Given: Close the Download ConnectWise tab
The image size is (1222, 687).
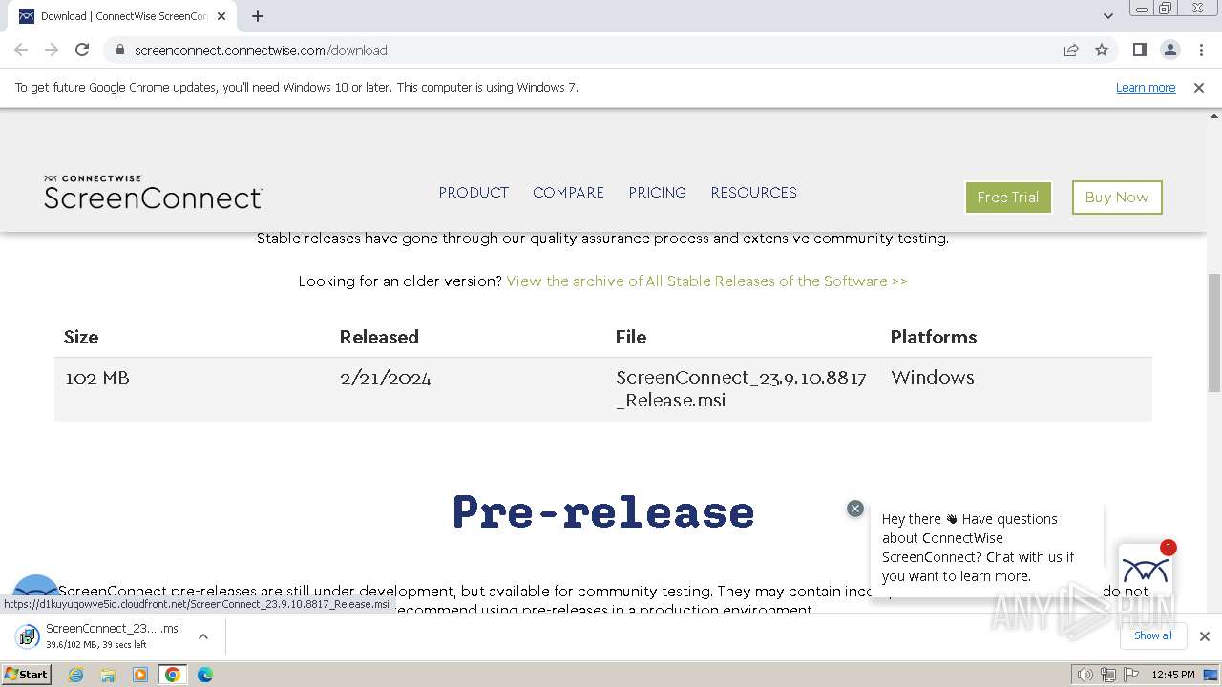Looking at the screenshot, I should (x=221, y=16).
